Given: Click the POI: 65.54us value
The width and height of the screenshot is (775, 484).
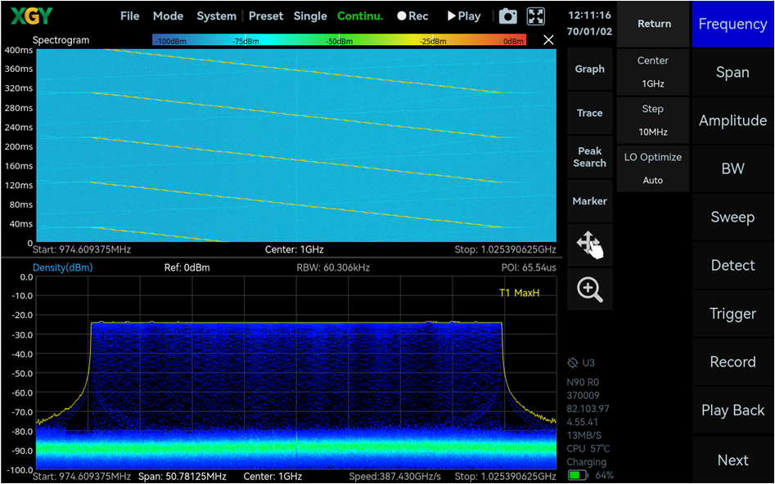Looking at the screenshot, I should point(529,267).
